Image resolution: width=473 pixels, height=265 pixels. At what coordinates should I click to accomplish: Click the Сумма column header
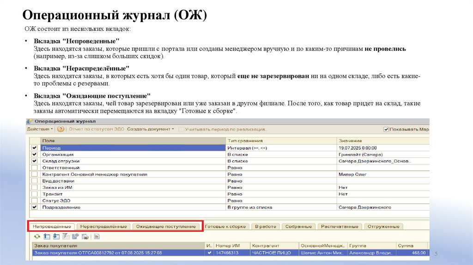(412, 246)
